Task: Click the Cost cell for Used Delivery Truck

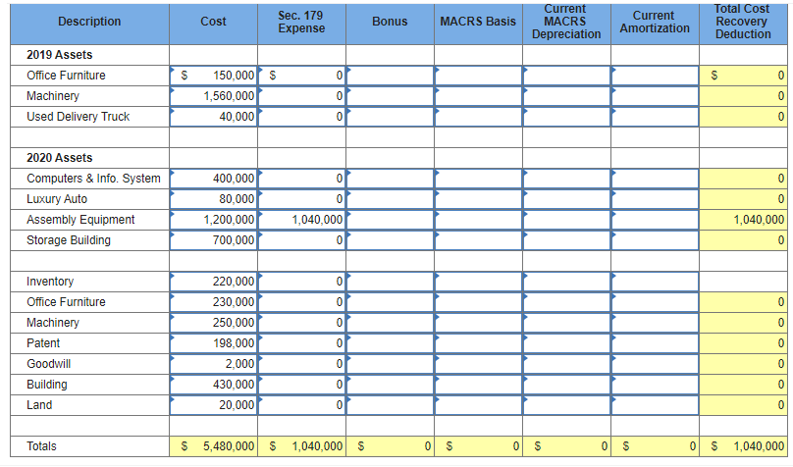Action: coord(213,117)
